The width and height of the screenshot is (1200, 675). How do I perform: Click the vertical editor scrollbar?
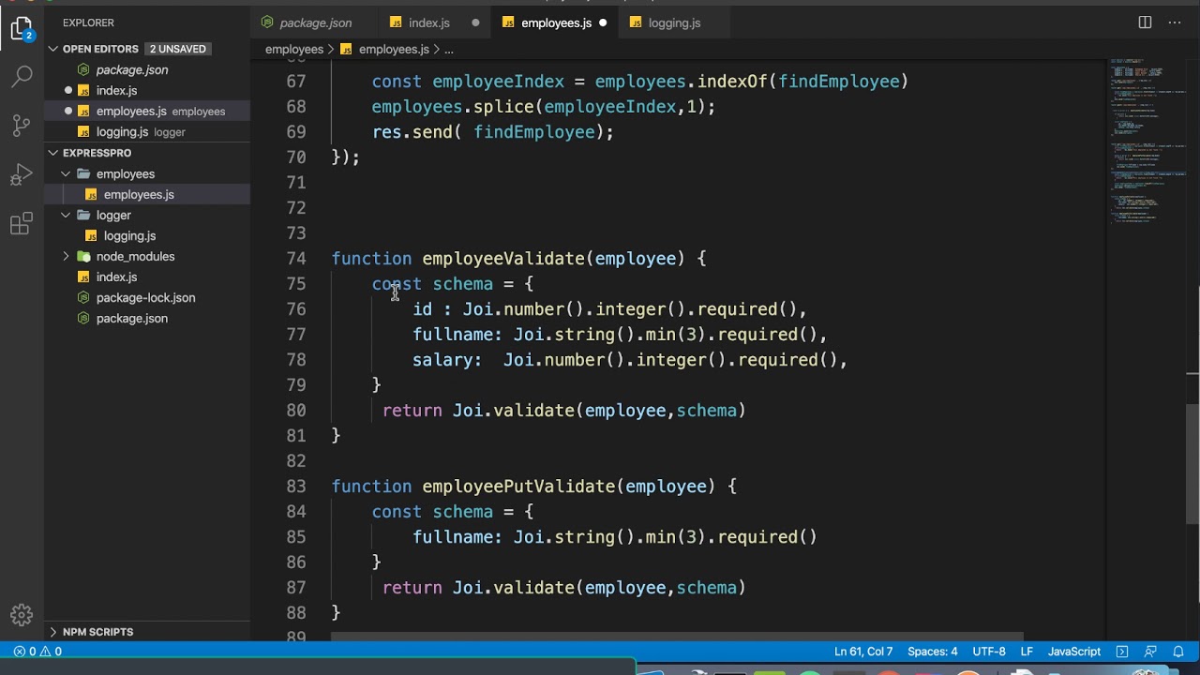(1192, 464)
